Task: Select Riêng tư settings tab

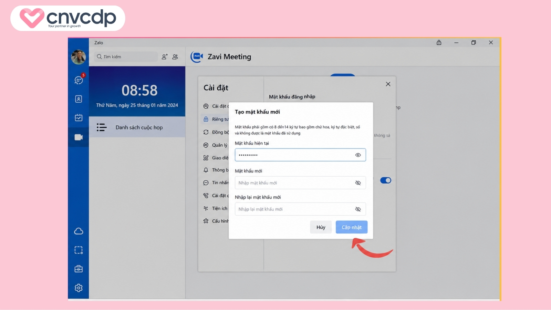Action: pyautogui.click(x=216, y=119)
